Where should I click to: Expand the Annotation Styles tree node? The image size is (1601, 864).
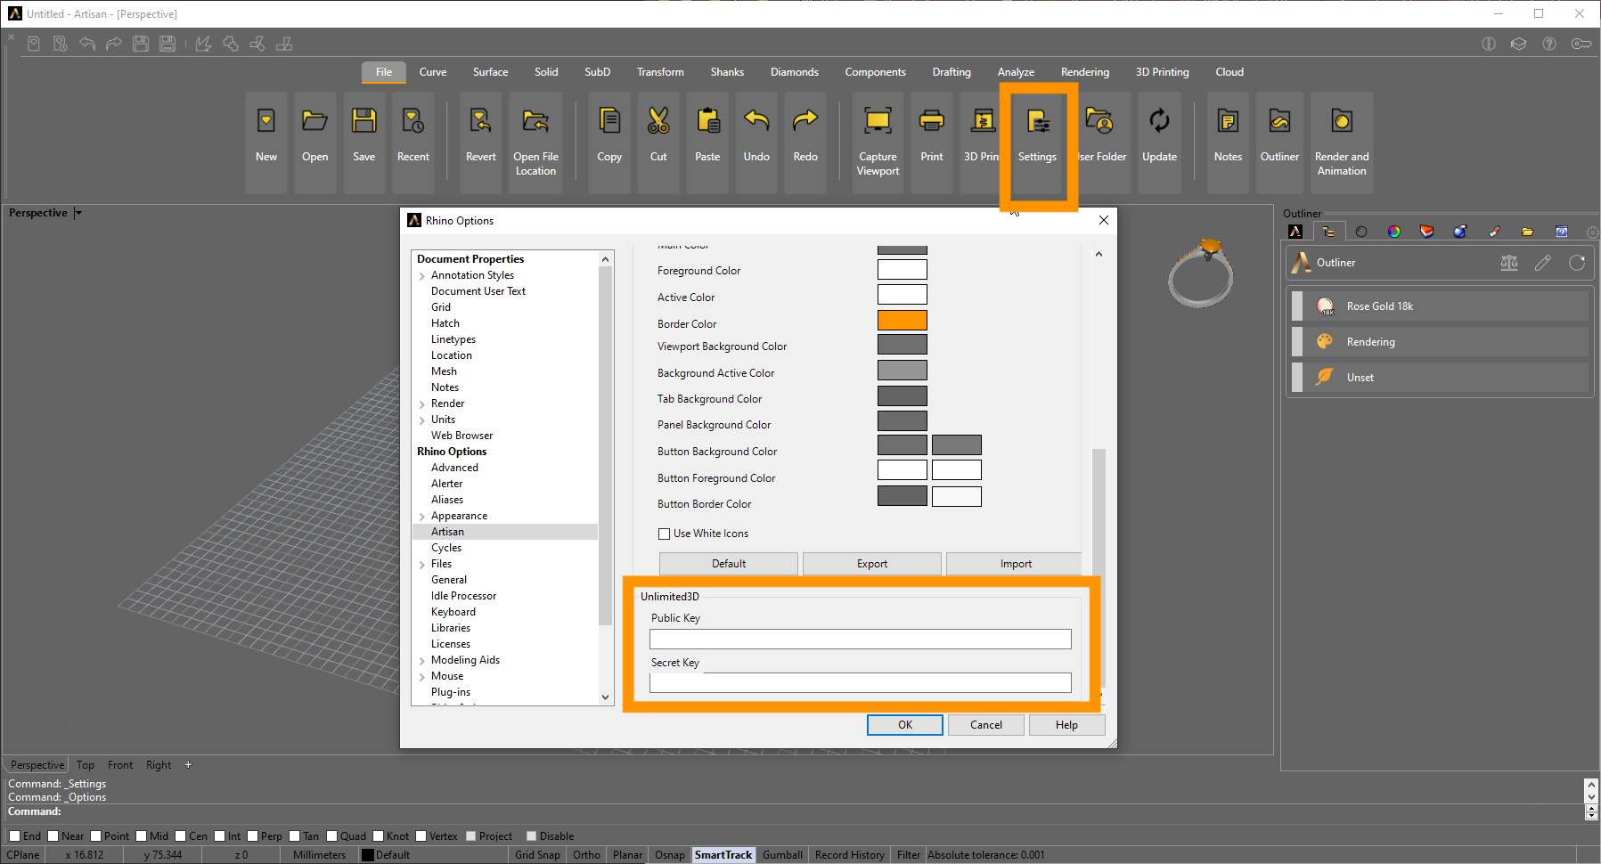point(422,276)
